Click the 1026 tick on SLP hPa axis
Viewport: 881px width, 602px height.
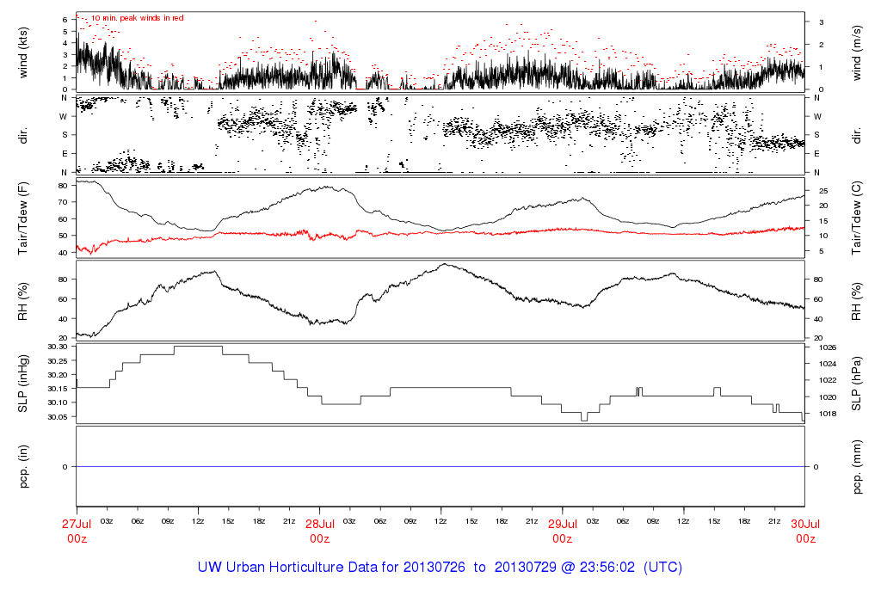[x=827, y=347]
